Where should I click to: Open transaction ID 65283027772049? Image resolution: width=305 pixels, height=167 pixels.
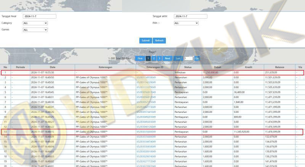coord(146,162)
